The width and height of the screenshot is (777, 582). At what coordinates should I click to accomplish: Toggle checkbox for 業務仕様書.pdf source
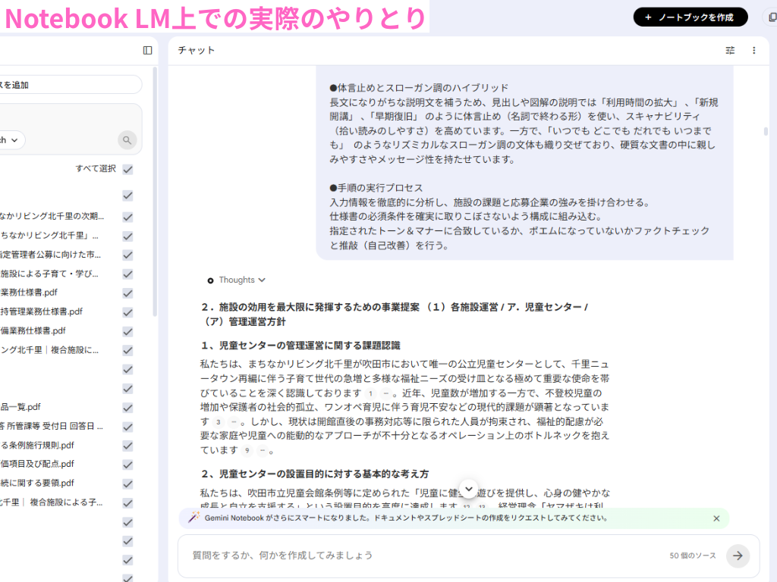coord(127,293)
